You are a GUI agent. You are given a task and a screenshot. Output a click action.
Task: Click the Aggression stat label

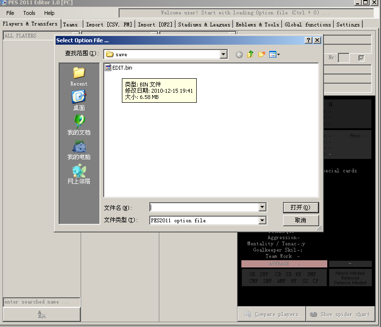click(x=282, y=238)
